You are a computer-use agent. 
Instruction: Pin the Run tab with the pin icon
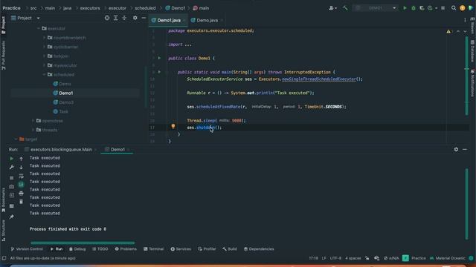click(12, 217)
